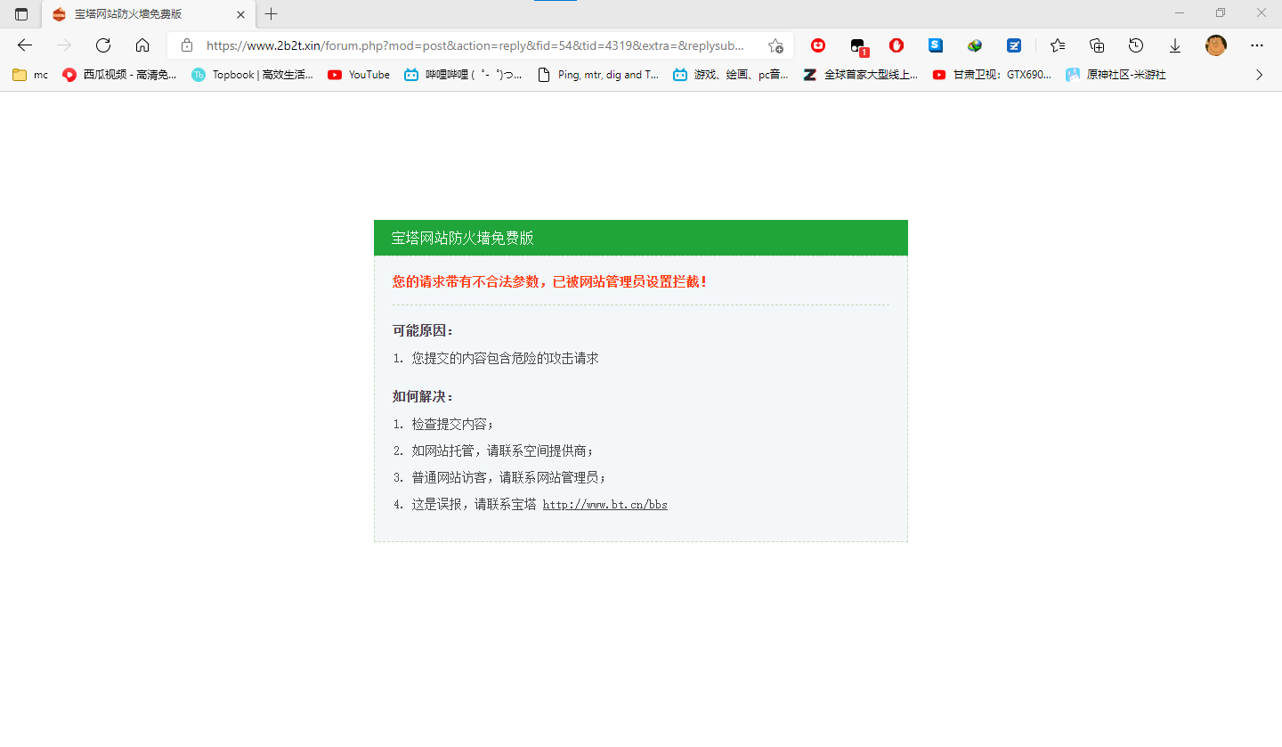Open the Internet Download Manager extension
This screenshot has height=747, width=1282.
(x=974, y=45)
